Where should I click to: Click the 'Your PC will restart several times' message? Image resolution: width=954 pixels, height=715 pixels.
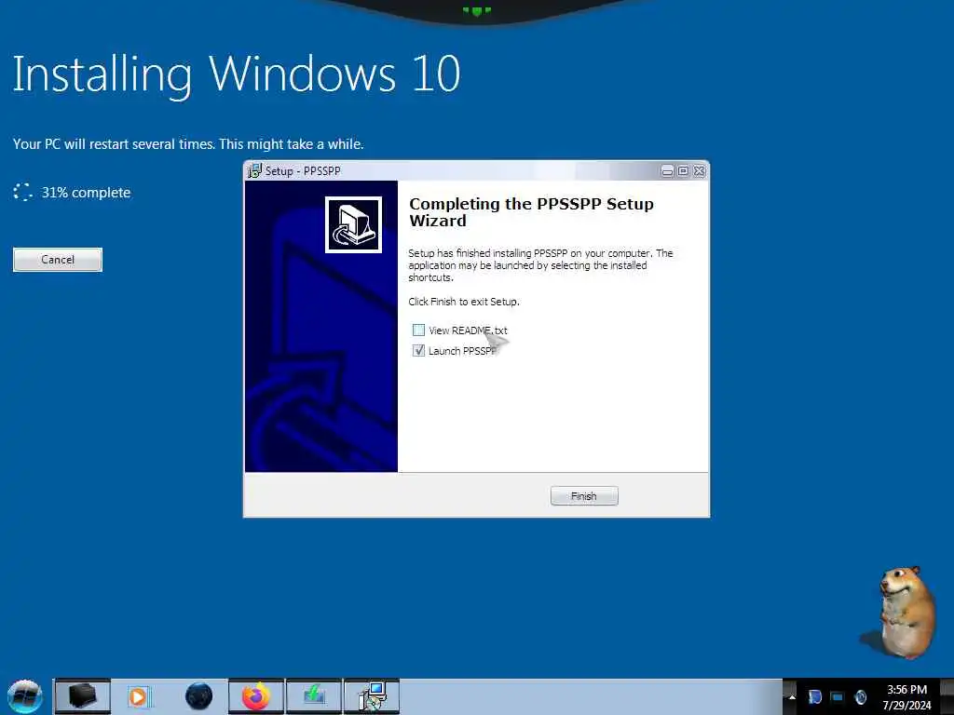(188, 144)
